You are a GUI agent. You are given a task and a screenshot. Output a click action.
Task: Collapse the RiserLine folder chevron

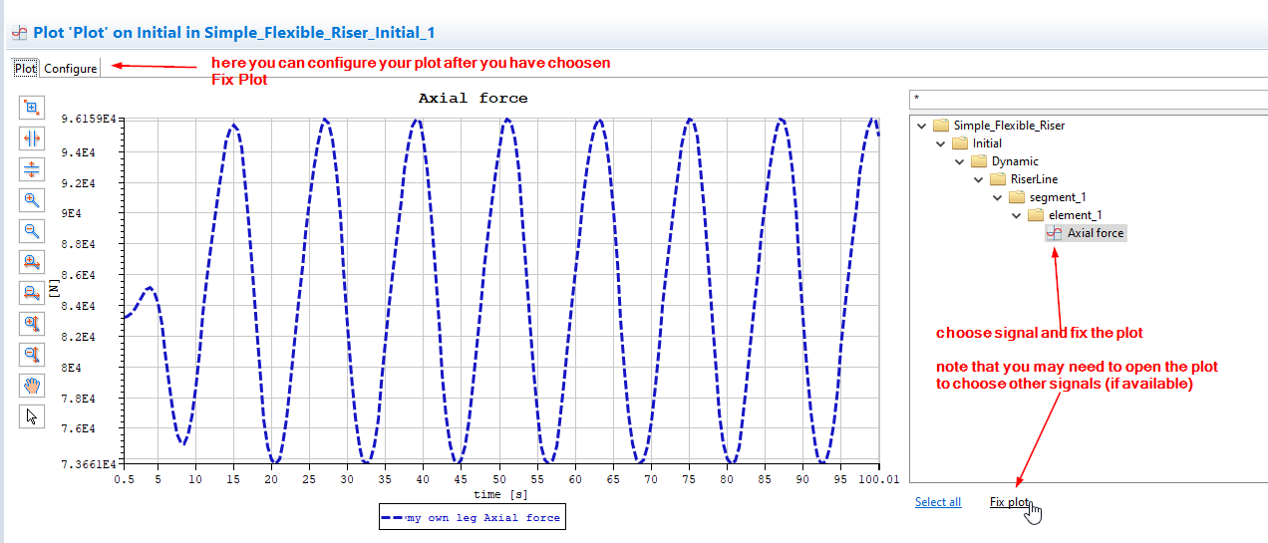pos(978,179)
